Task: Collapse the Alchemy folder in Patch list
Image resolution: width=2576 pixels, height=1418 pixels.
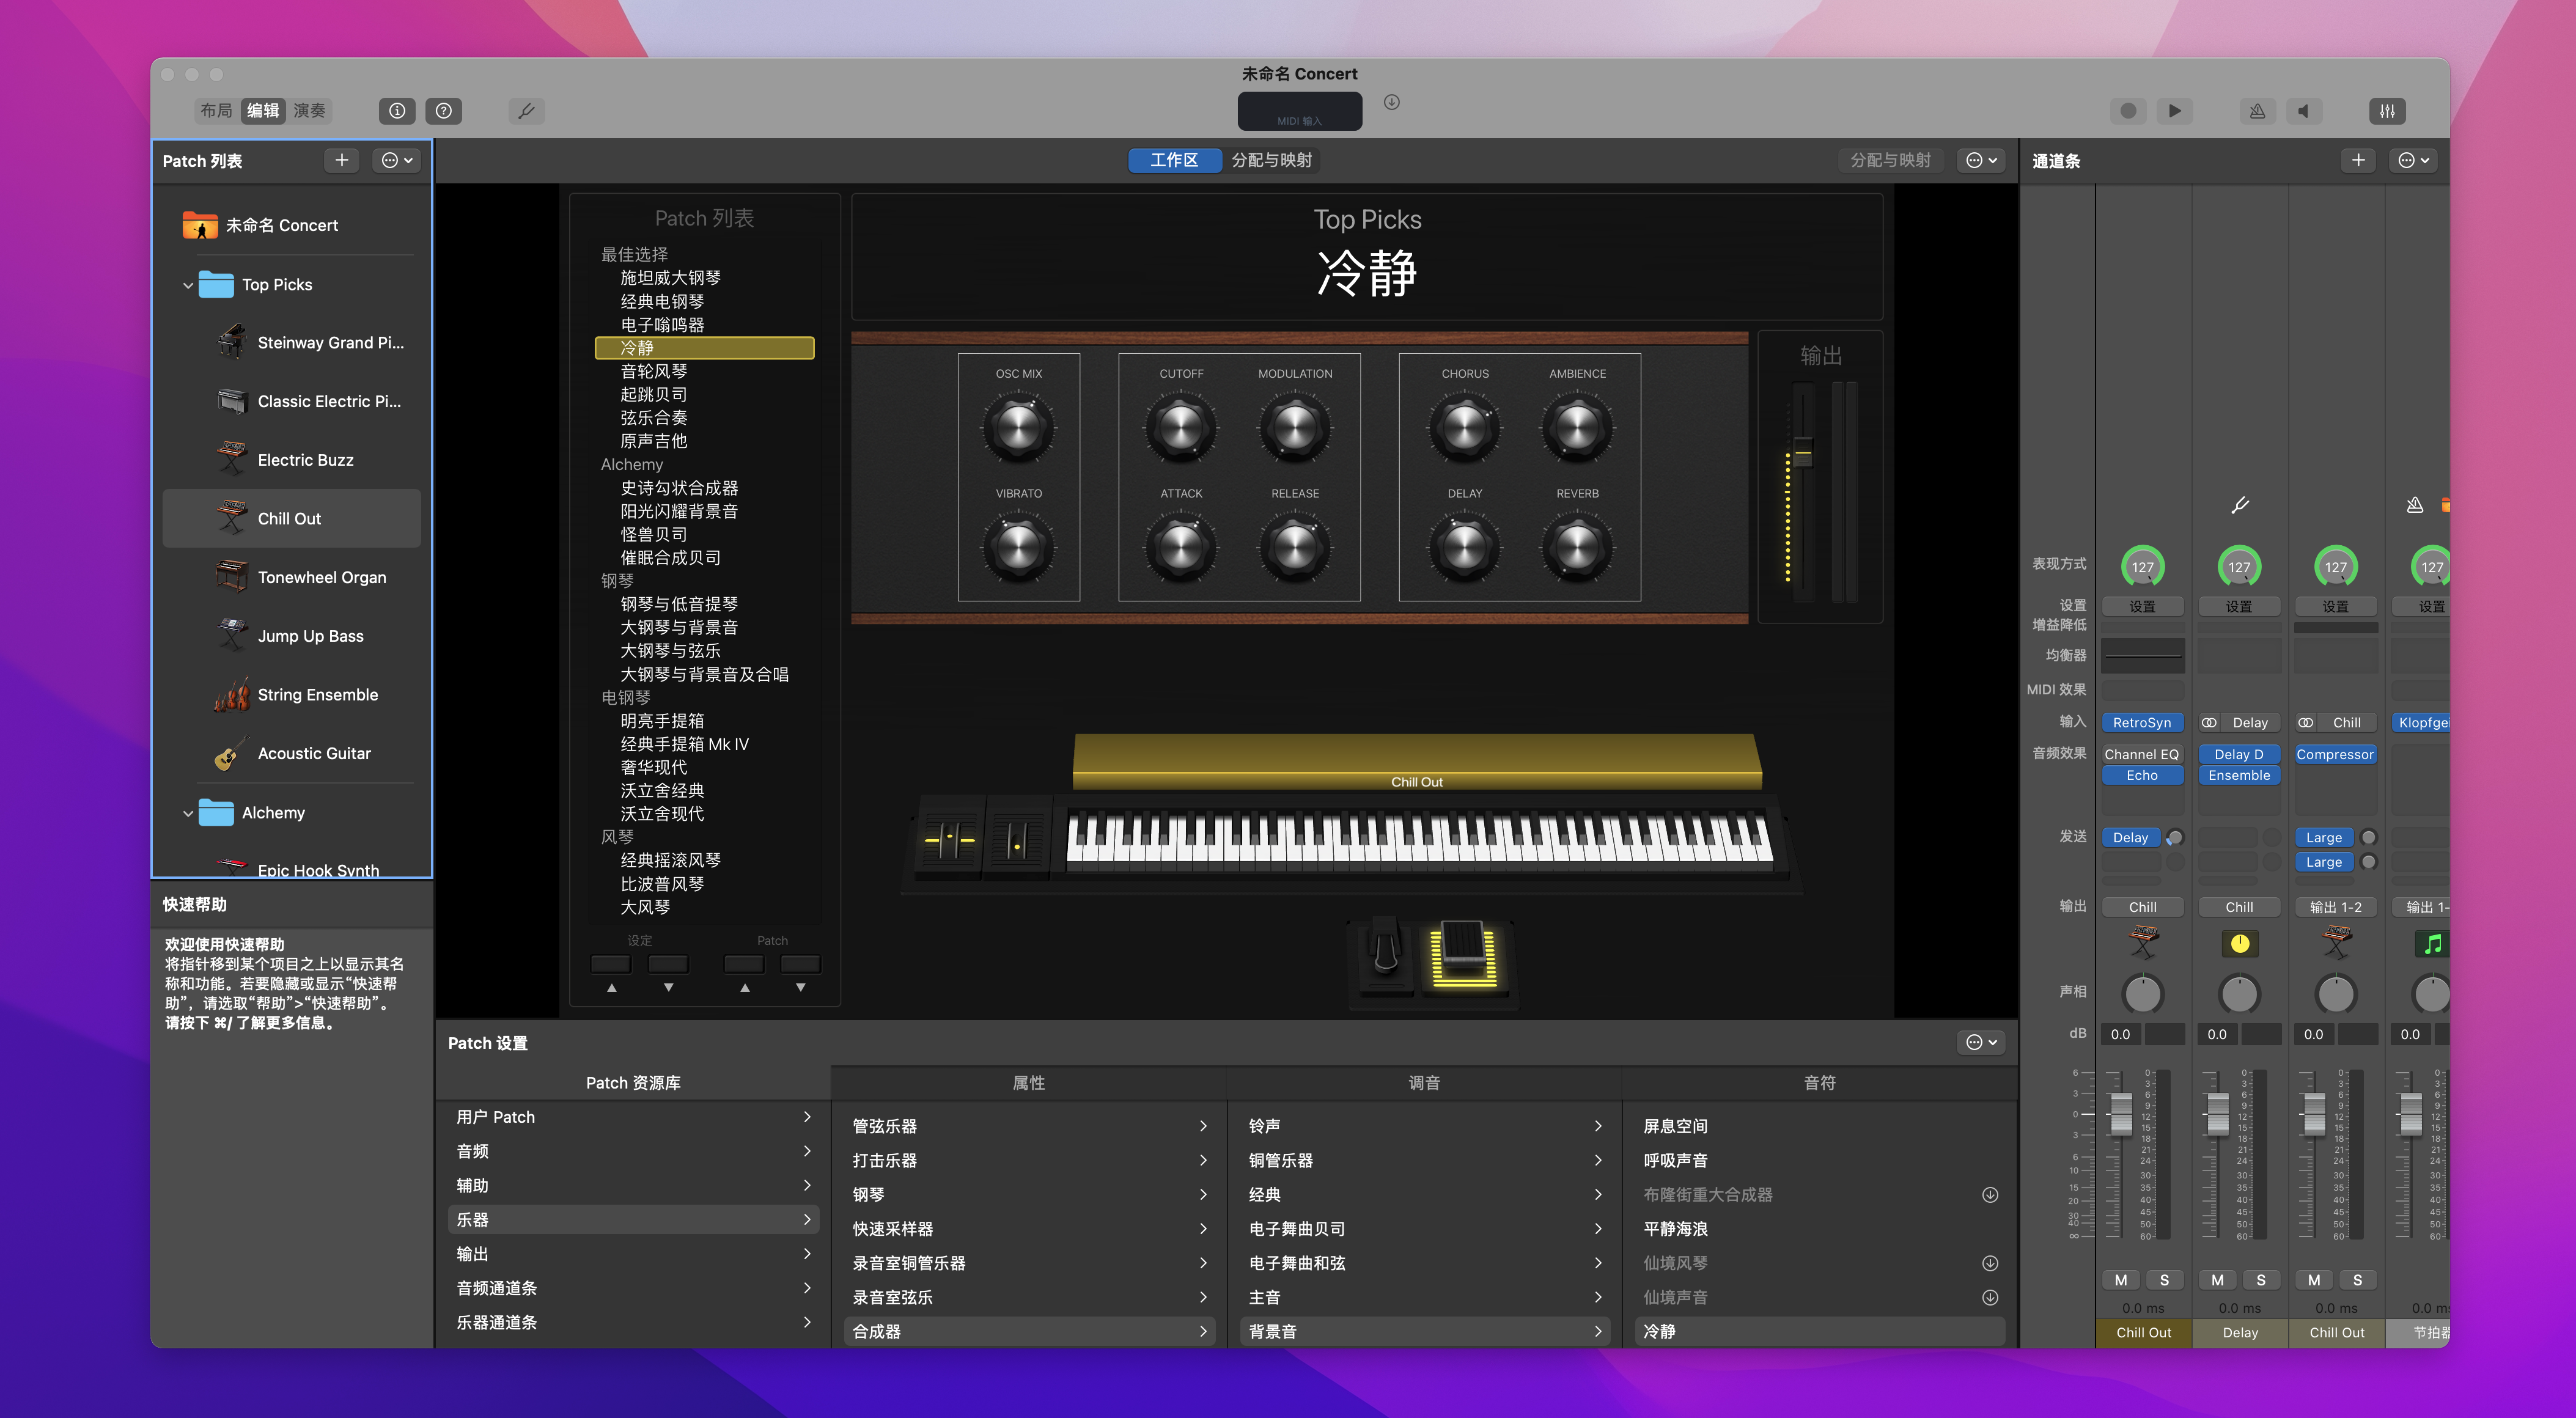Action: 188,813
